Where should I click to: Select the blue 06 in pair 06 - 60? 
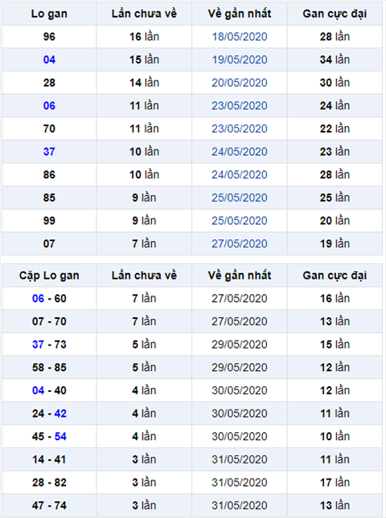(38, 299)
